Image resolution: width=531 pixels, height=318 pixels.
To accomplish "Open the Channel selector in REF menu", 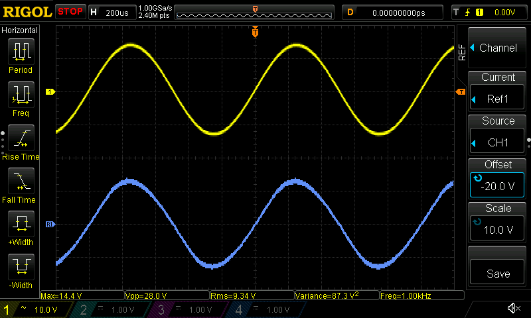I will coord(497,48).
